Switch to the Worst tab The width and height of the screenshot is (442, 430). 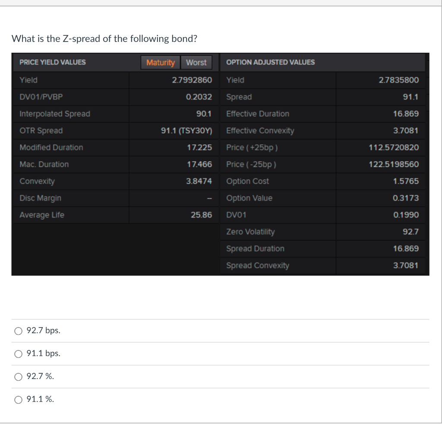[x=196, y=62]
